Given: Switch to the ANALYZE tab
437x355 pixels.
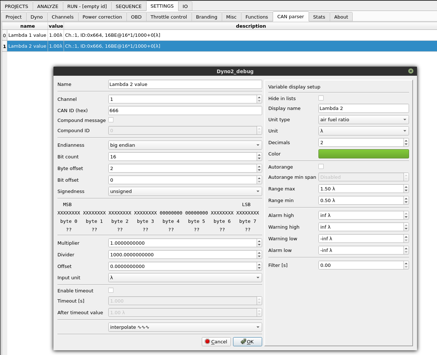Looking at the screenshot, I should click(x=48, y=6).
